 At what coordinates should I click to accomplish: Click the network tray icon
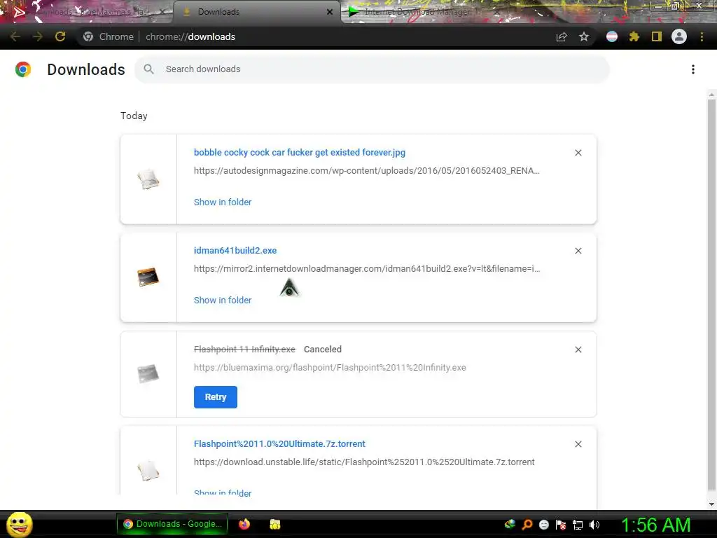(x=578, y=525)
